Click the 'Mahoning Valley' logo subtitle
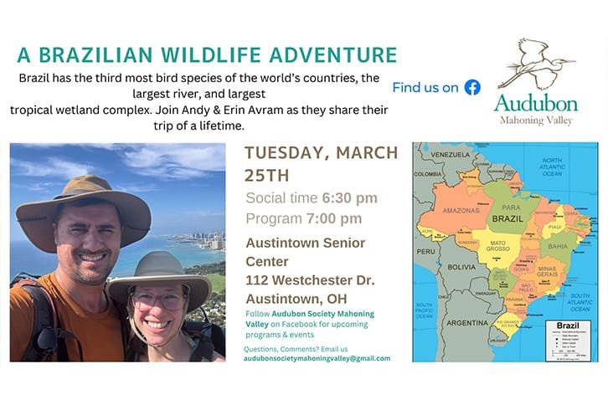The width and height of the screenshot is (608, 405). [536, 120]
